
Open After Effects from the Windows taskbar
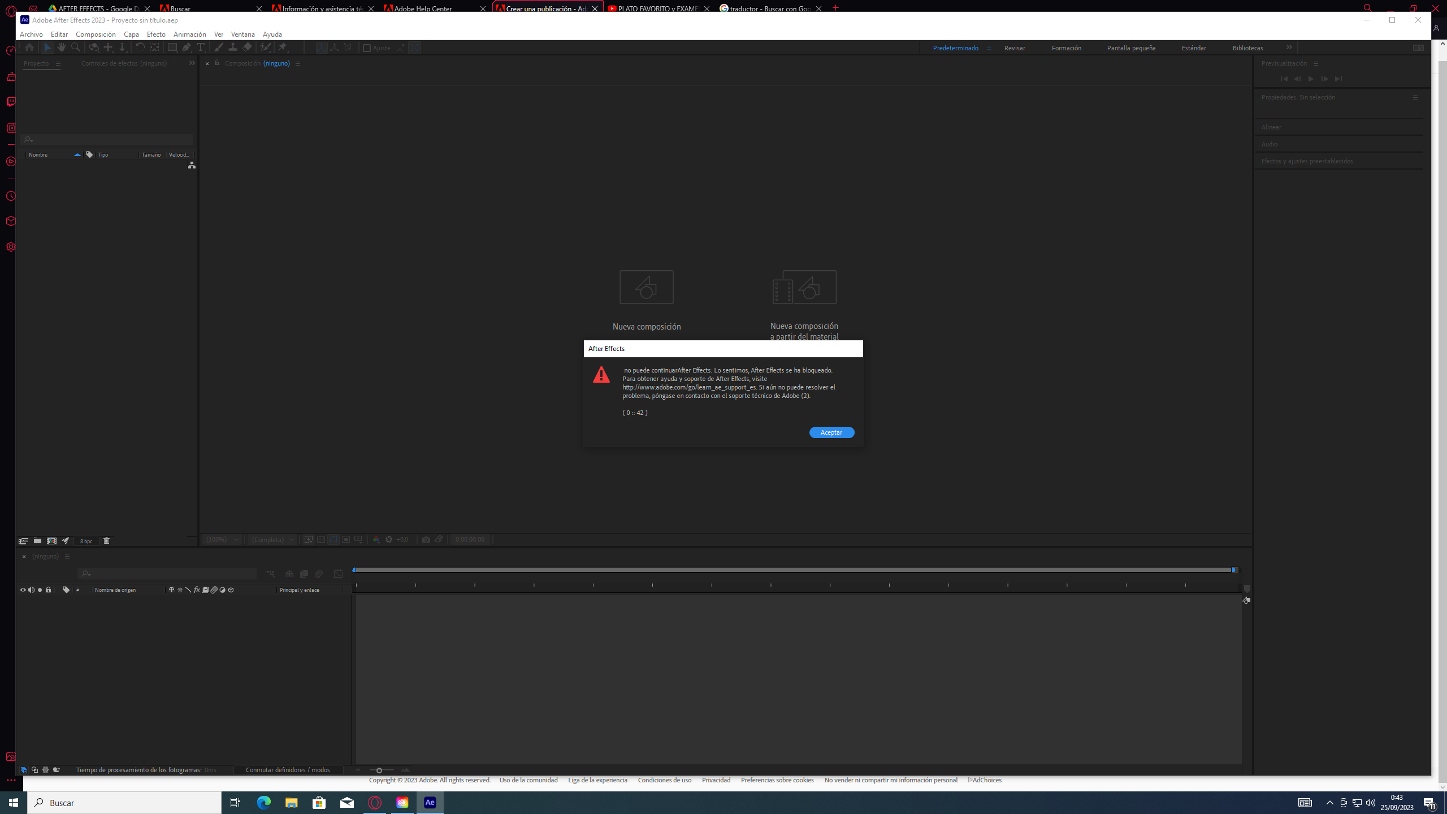coord(429,802)
